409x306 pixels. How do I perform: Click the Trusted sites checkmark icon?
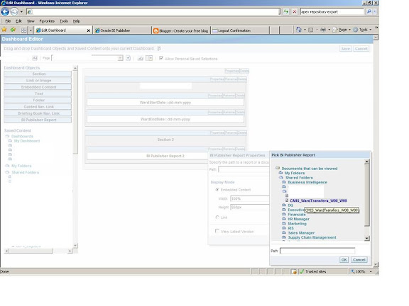point(302,272)
